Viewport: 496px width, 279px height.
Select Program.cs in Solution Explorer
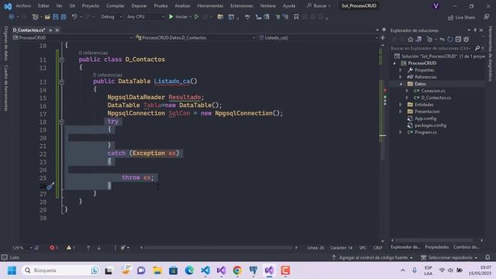(x=425, y=133)
